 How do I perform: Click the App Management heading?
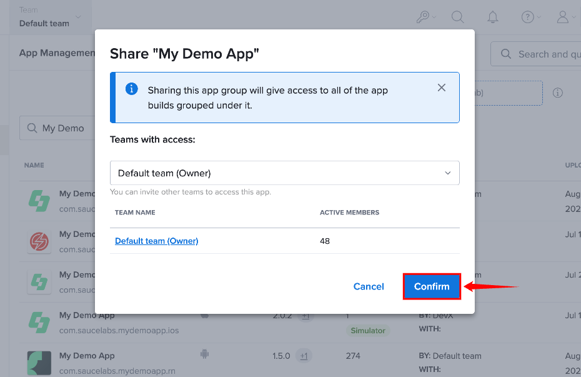pos(57,53)
